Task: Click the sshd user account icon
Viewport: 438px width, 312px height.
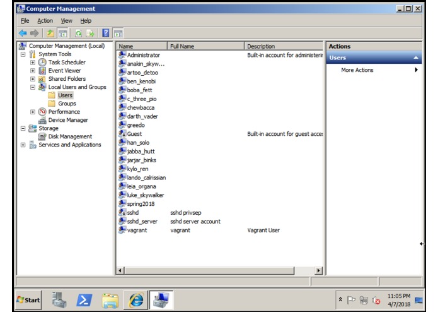Action: pos(122,212)
